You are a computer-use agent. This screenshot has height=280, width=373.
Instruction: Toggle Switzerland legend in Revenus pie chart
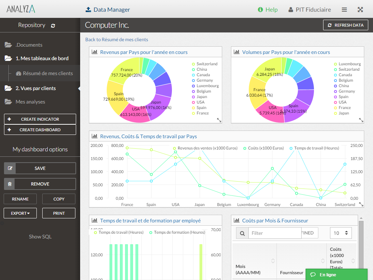[204, 64]
